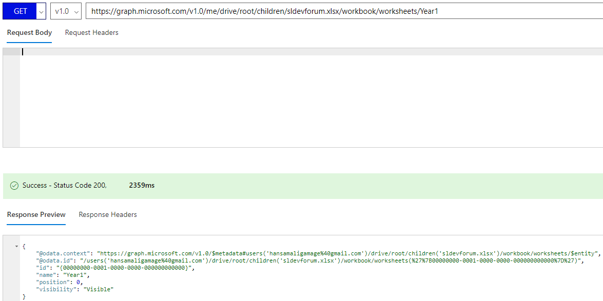Collapse the JSON root object triangle
The image size is (603, 301).
(x=16, y=246)
